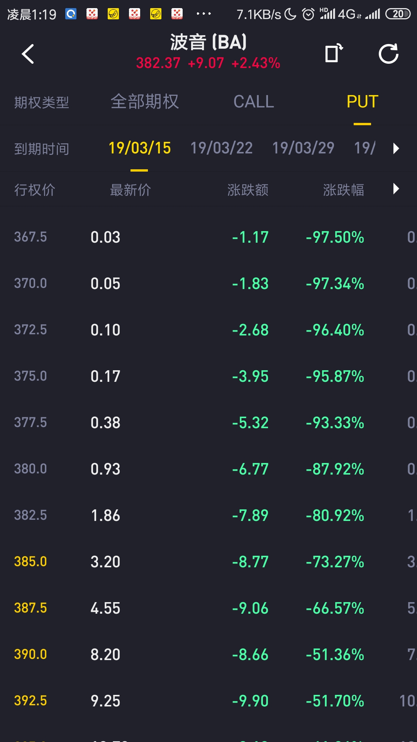Open strike 377.5 put option row
This screenshot has width=417, height=742.
(208, 422)
